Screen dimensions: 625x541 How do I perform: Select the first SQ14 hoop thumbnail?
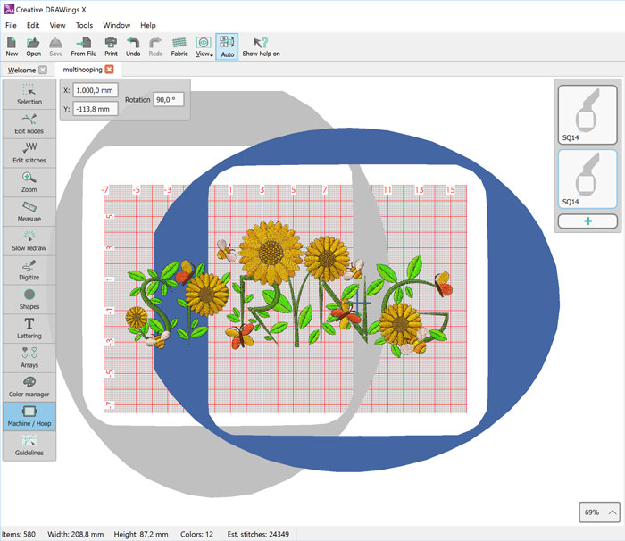(x=587, y=114)
